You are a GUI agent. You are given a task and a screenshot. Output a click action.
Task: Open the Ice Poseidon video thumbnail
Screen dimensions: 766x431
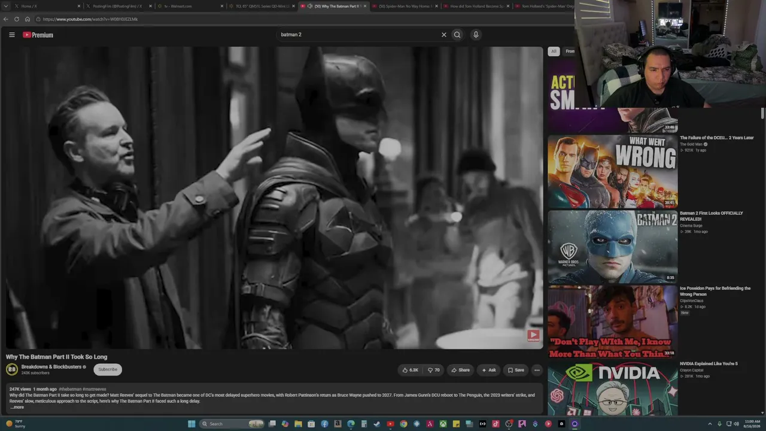tap(613, 322)
